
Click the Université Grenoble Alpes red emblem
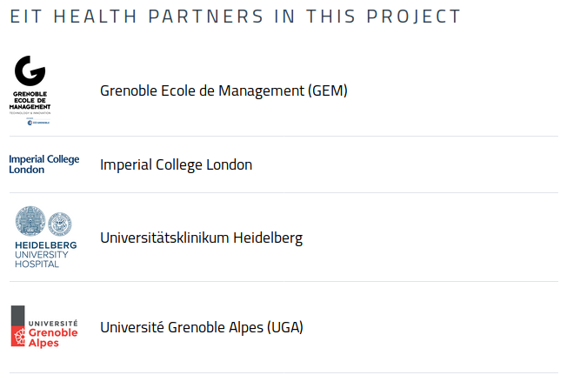[x=18, y=337]
